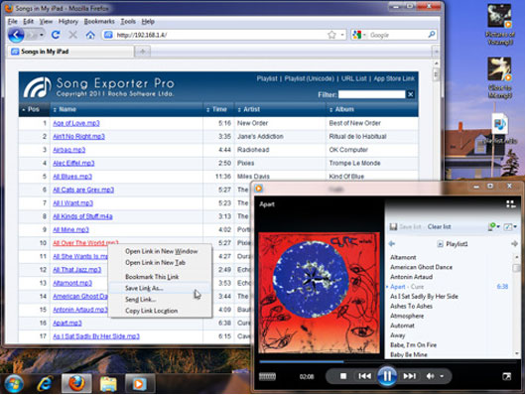Click the Song Exporter Pro logo
The width and height of the screenshot is (526, 395).
37,87
